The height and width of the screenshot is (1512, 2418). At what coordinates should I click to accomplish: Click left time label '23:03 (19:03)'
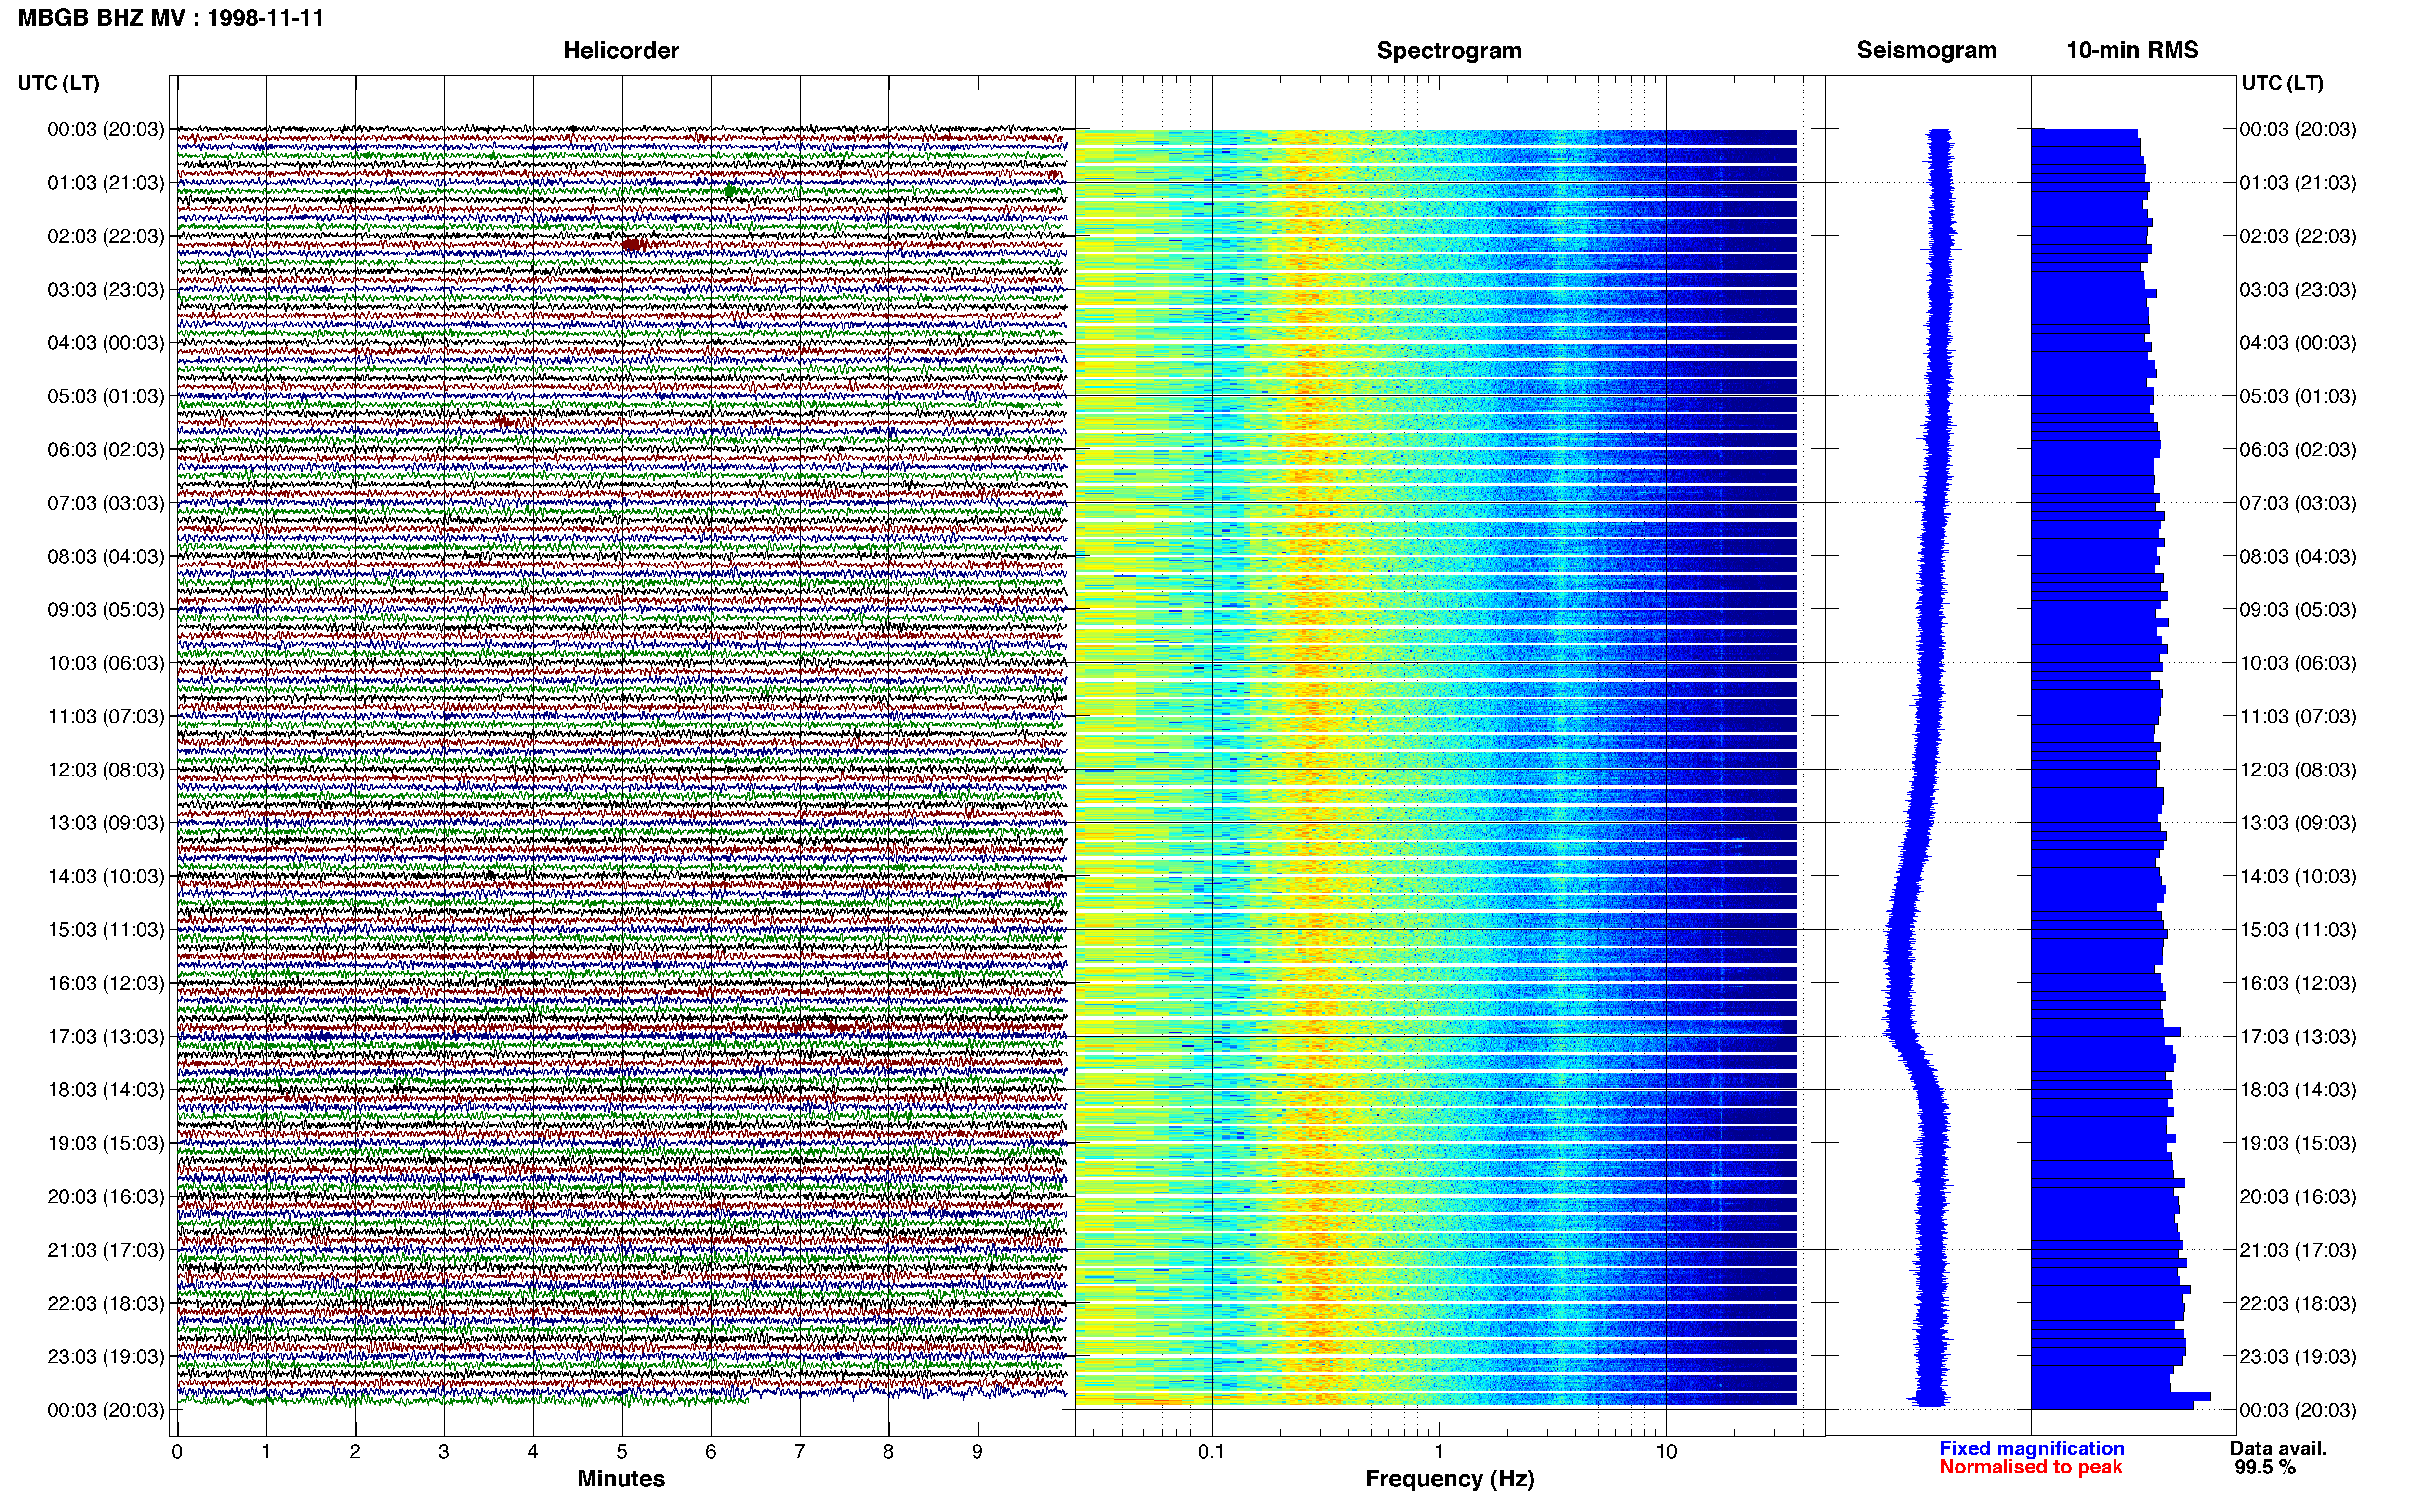point(105,1357)
